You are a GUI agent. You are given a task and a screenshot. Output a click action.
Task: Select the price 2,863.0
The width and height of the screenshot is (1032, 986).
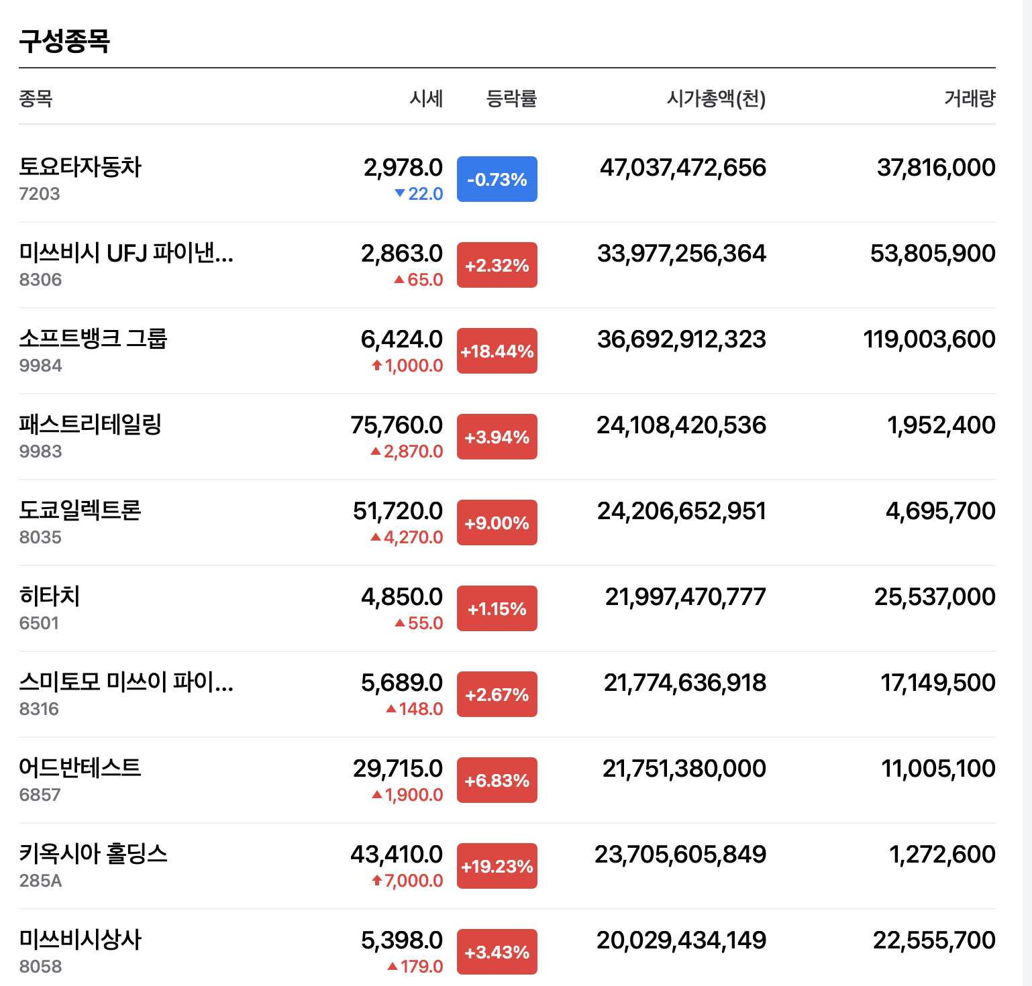pyautogui.click(x=402, y=253)
